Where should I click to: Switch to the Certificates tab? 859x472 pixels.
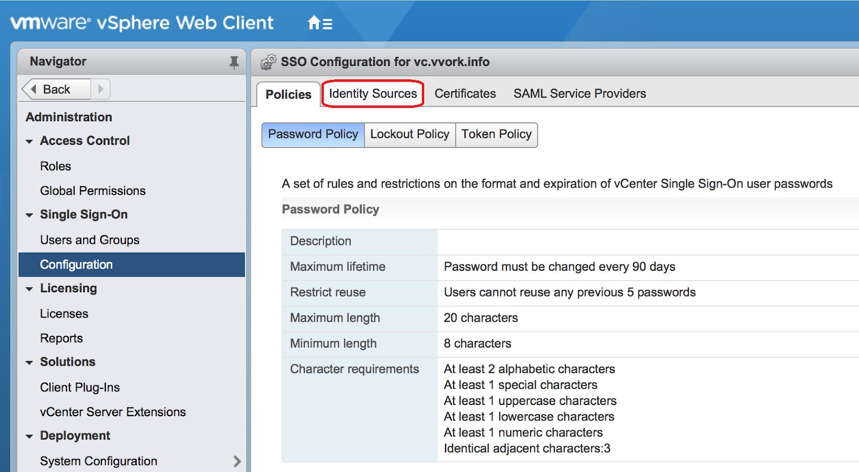[x=465, y=94]
